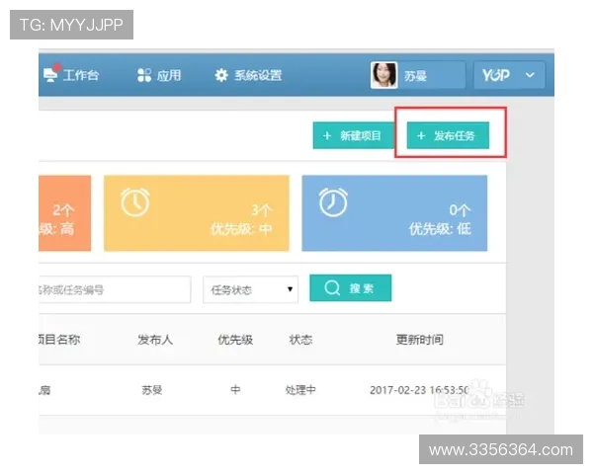Screen dimensions: 593x474
Task: Click alarm clock icon on blue card
Action: (333, 202)
